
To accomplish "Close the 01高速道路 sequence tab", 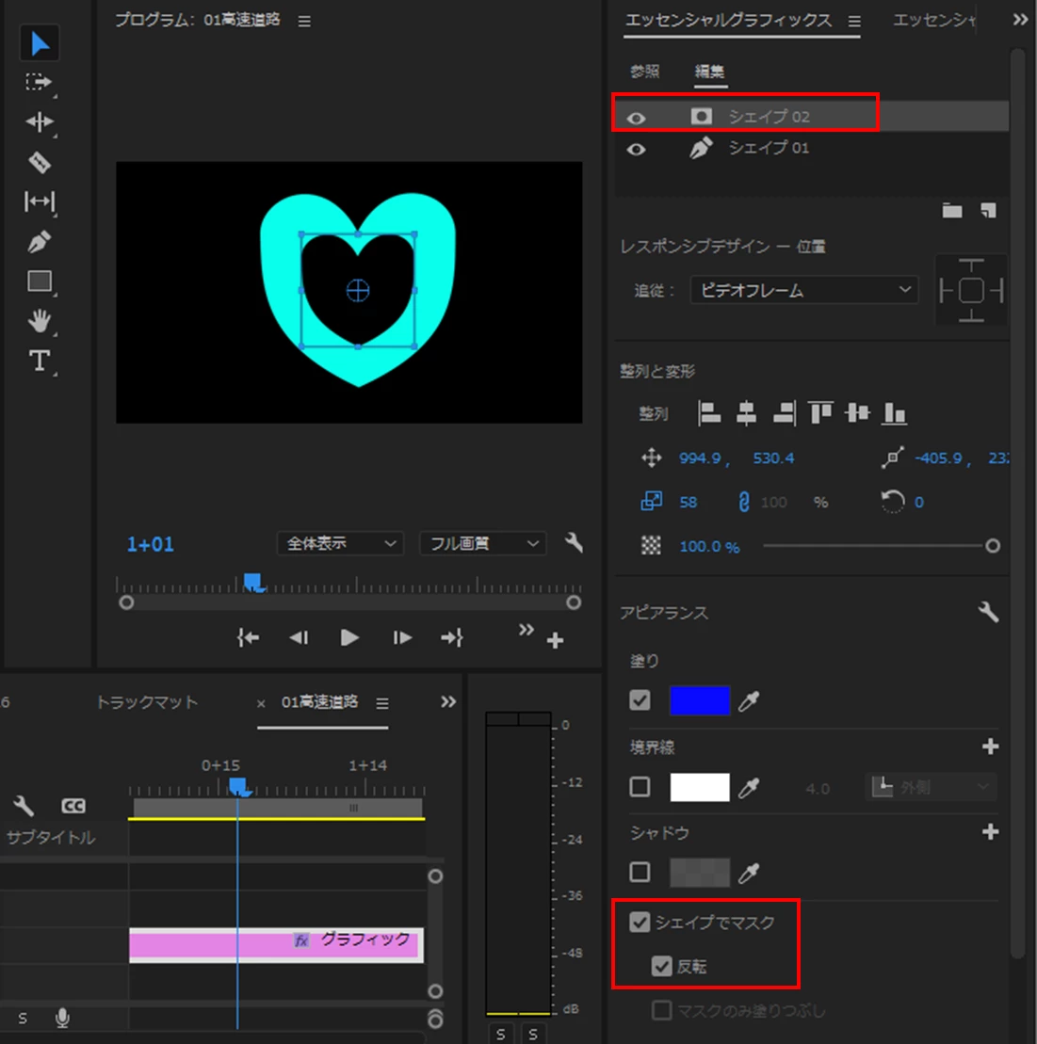I will (261, 704).
